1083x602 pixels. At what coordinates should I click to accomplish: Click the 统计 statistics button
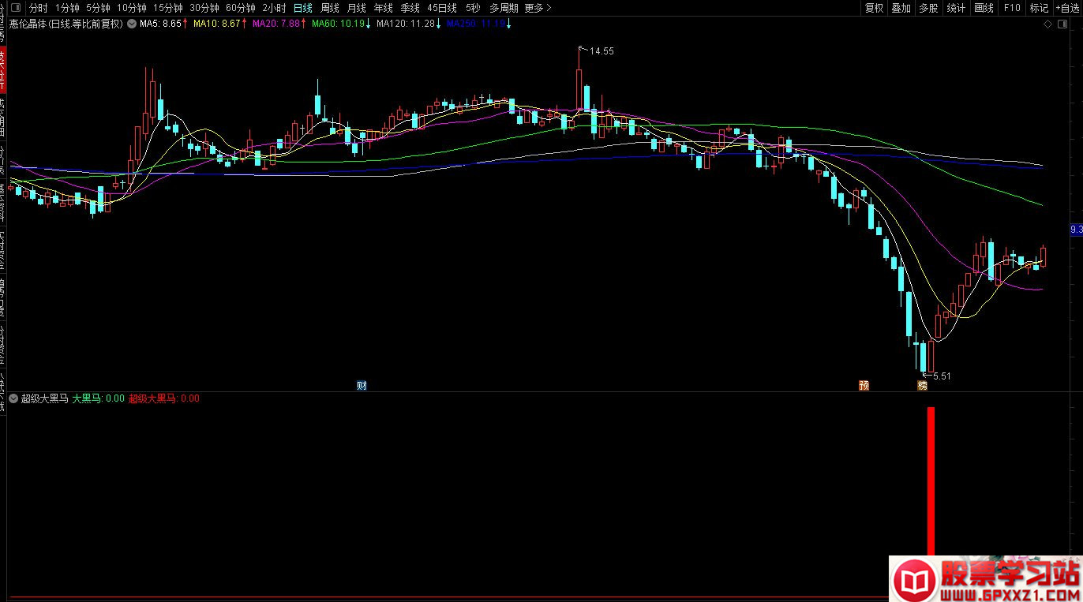point(956,8)
